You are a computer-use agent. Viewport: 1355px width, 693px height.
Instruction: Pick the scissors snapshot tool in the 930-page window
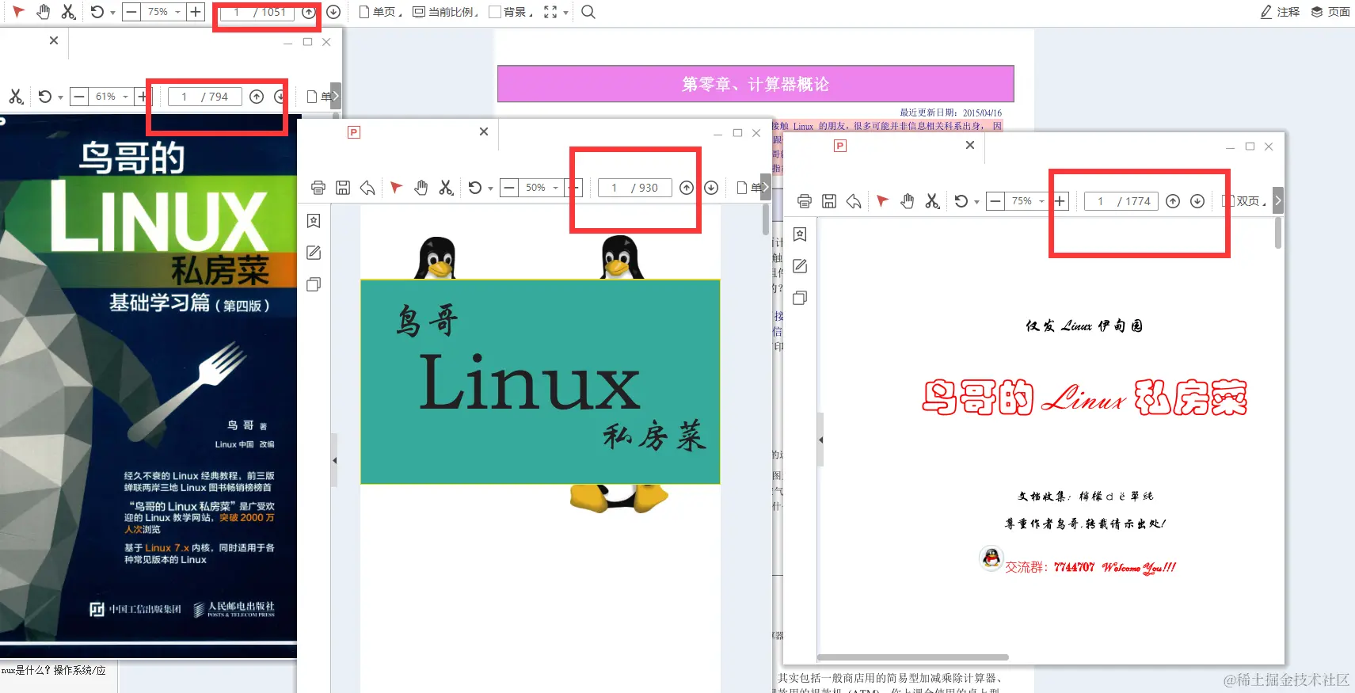pyautogui.click(x=446, y=188)
